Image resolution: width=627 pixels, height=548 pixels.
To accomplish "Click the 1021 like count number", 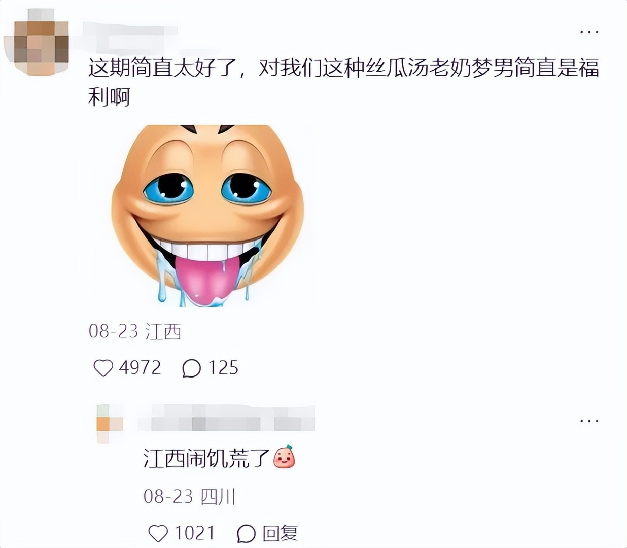I will click(x=195, y=533).
